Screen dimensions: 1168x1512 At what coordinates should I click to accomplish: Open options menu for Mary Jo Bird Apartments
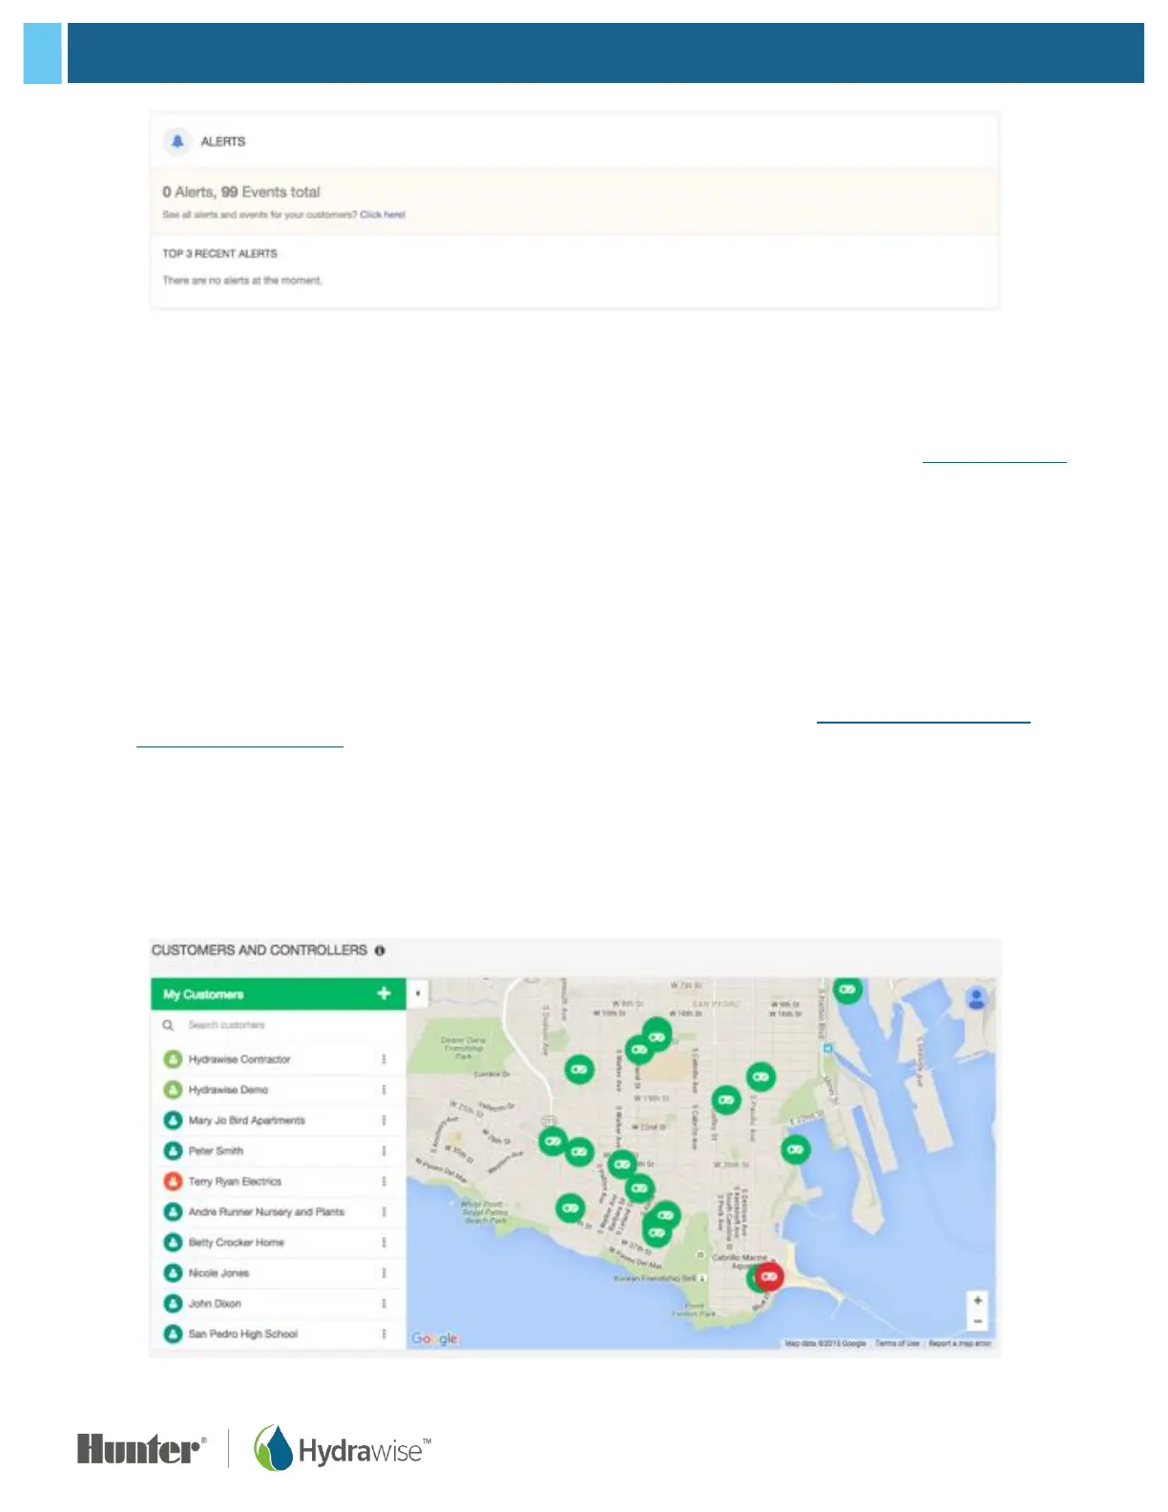pos(385,1121)
